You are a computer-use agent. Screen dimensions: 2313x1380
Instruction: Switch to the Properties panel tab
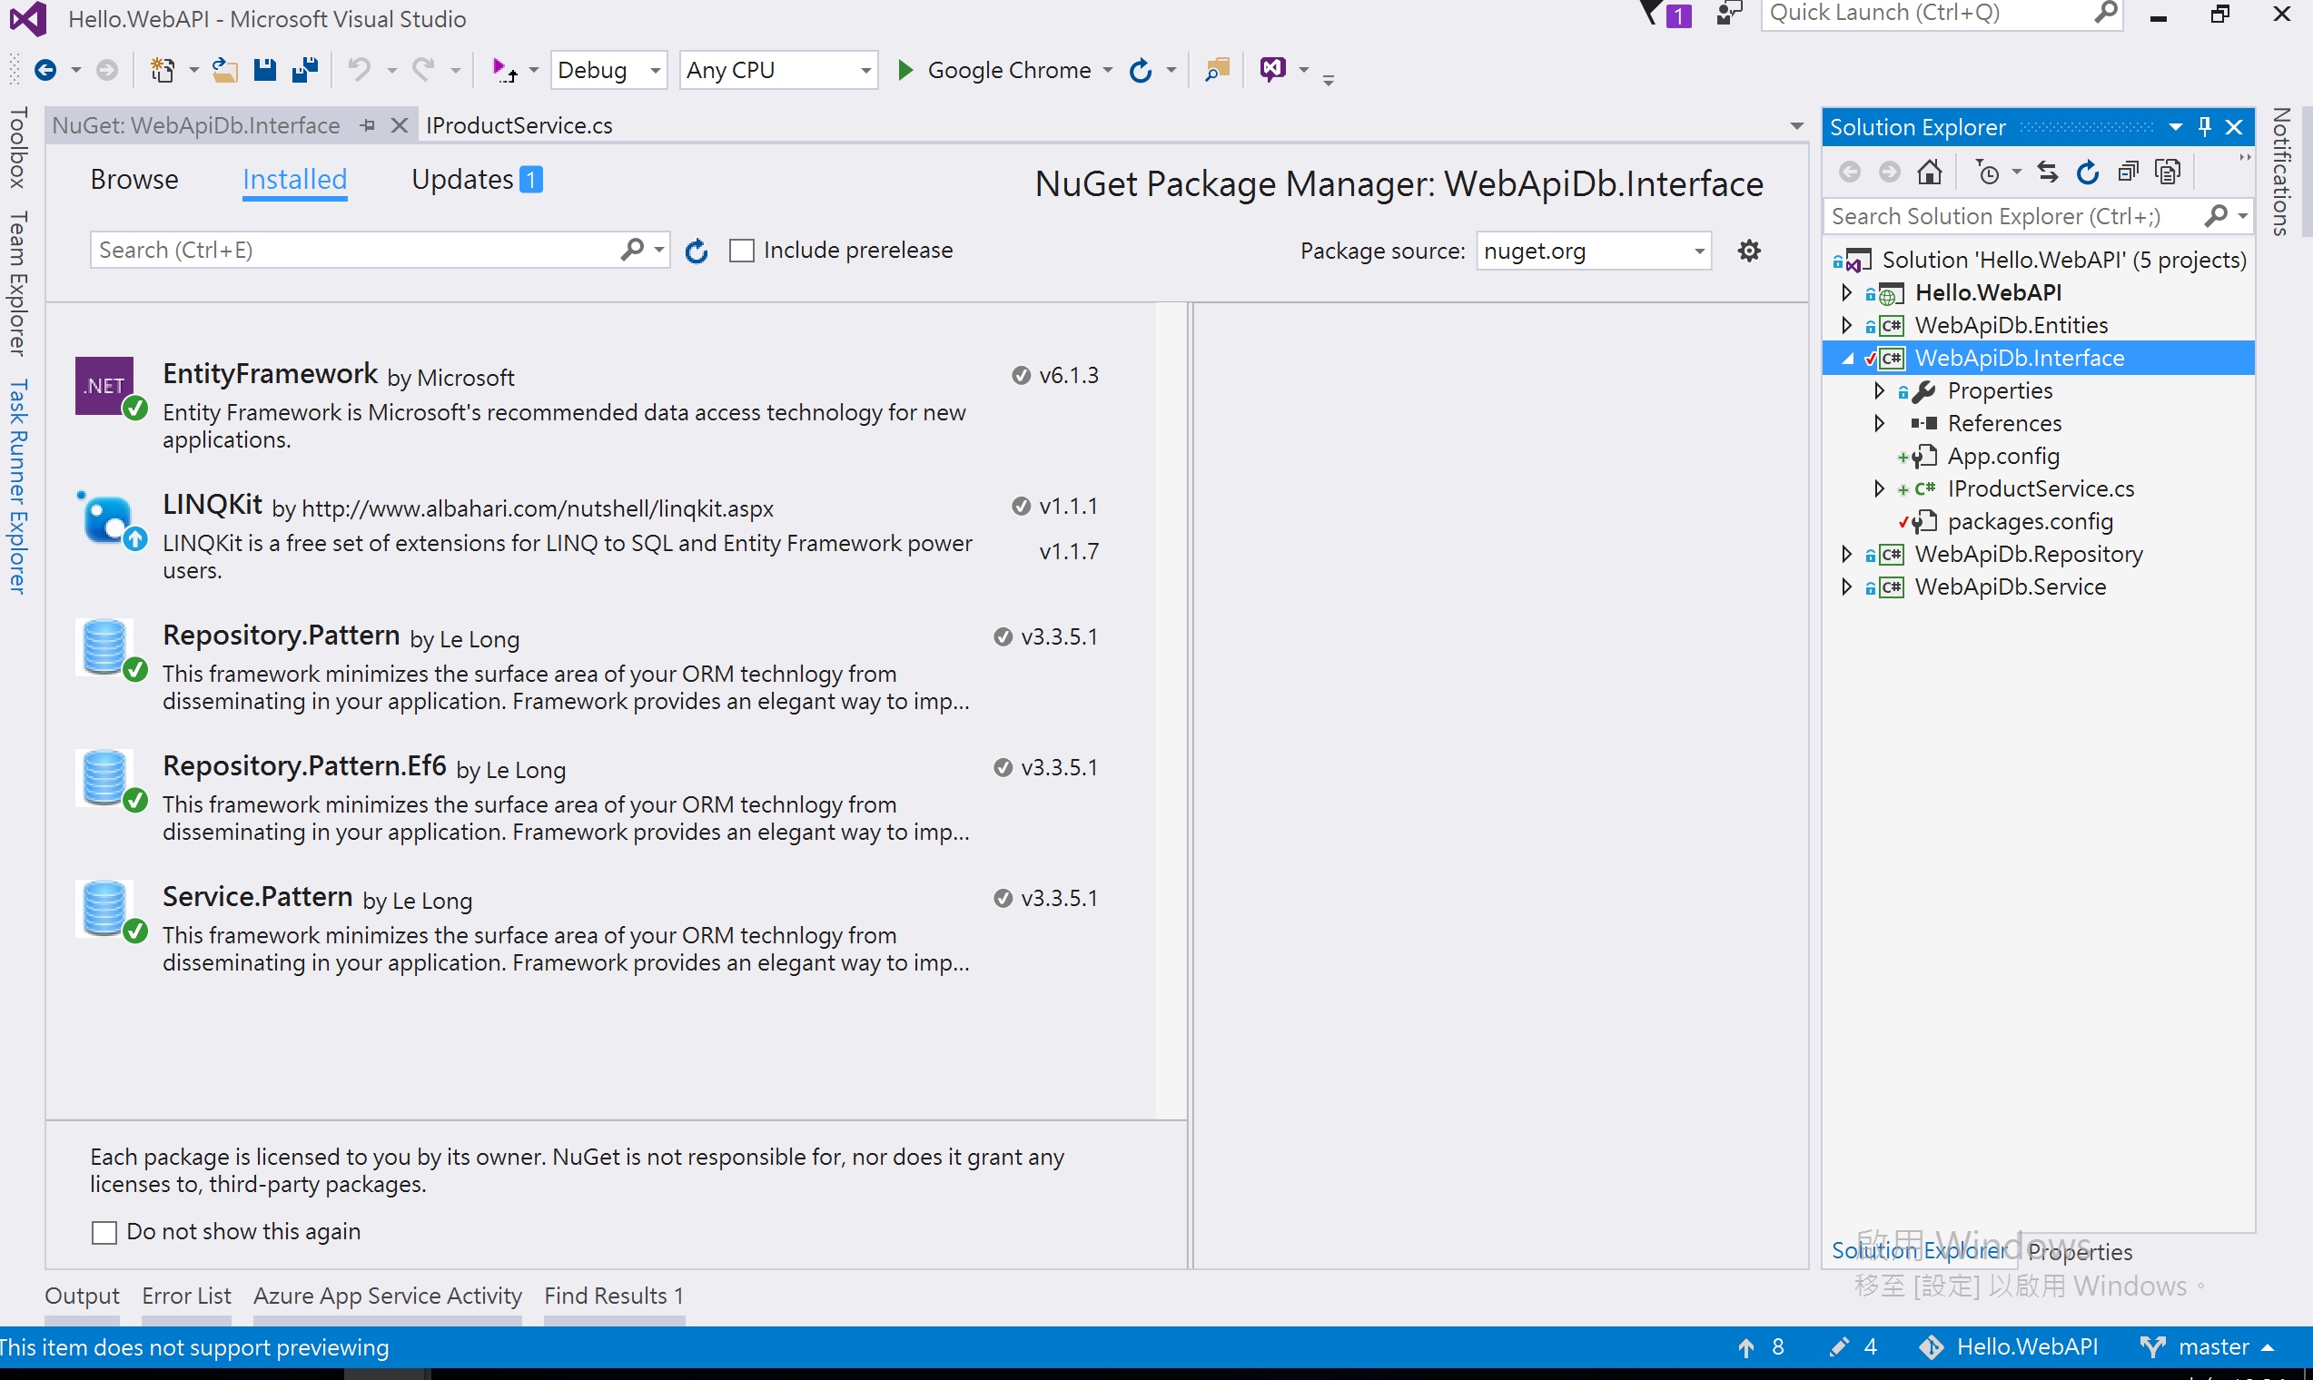pyautogui.click(x=2080, y=1252)
